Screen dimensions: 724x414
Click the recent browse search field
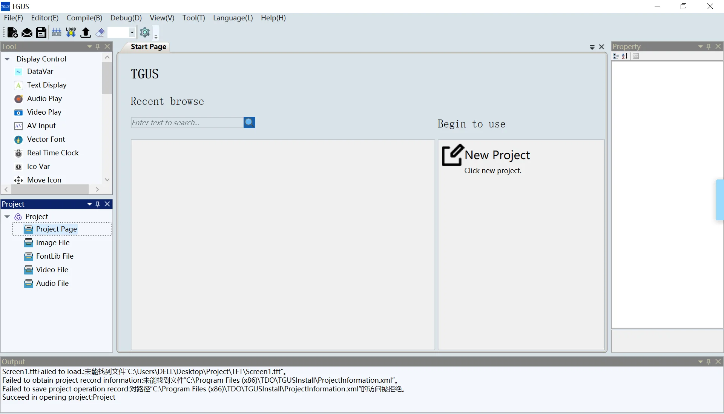(187, 123)
